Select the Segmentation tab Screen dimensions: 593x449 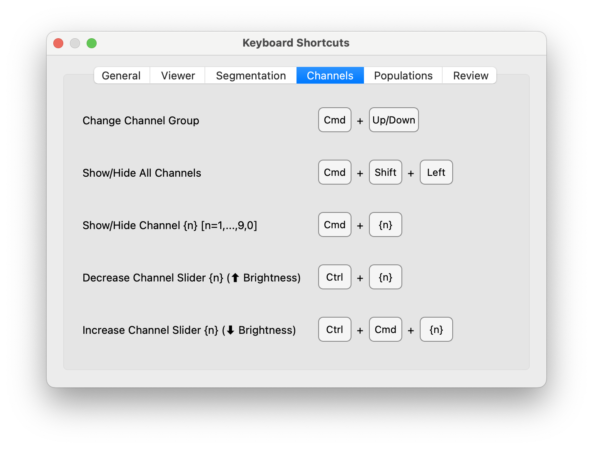coord(250,75)
